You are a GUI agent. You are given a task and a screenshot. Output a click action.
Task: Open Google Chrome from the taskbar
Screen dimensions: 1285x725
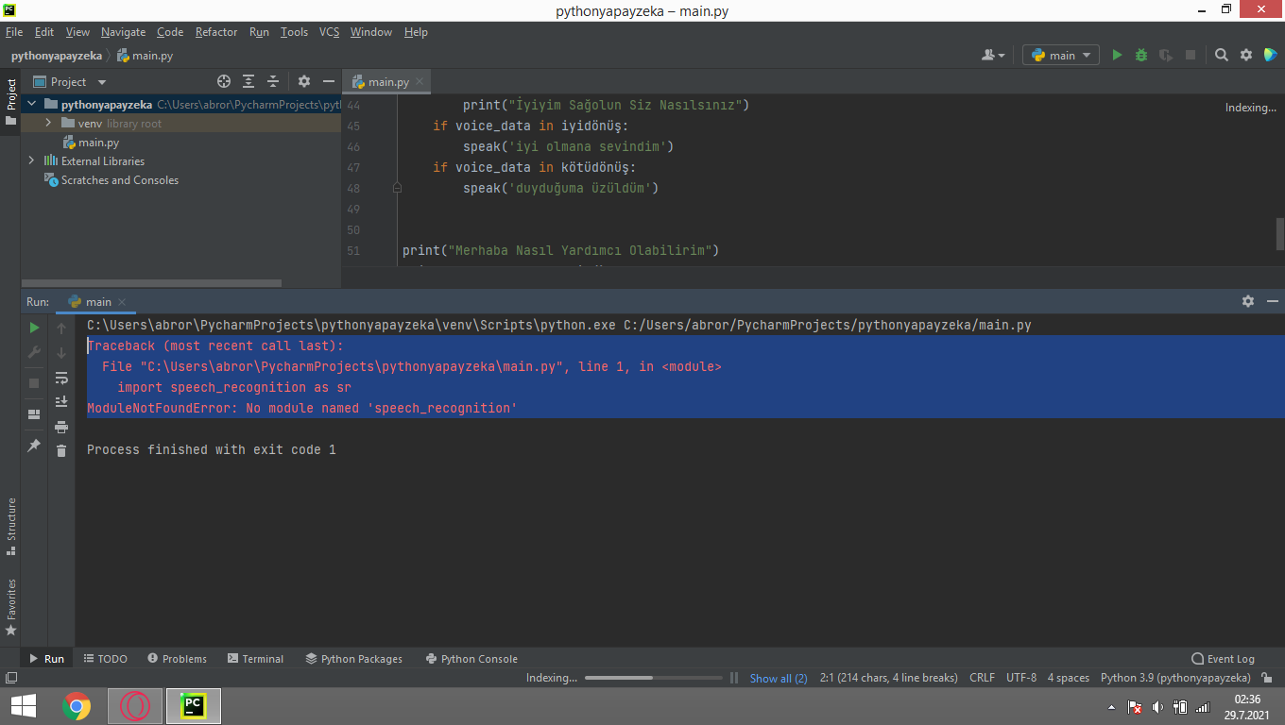(77, 706)
